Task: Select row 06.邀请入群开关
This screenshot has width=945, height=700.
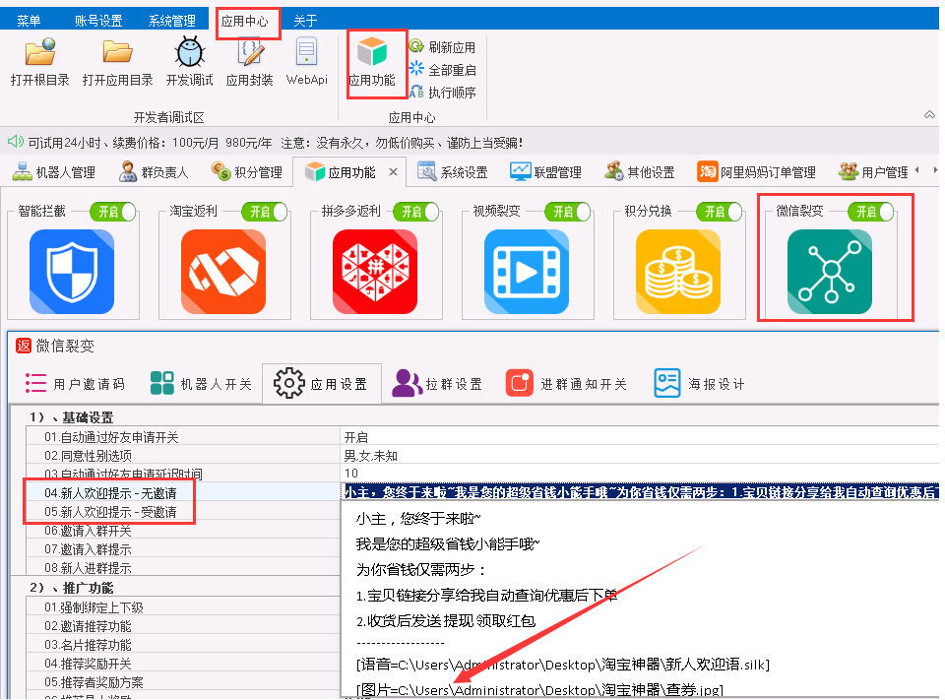Action: pyautogui.click(x=183, y=531)
